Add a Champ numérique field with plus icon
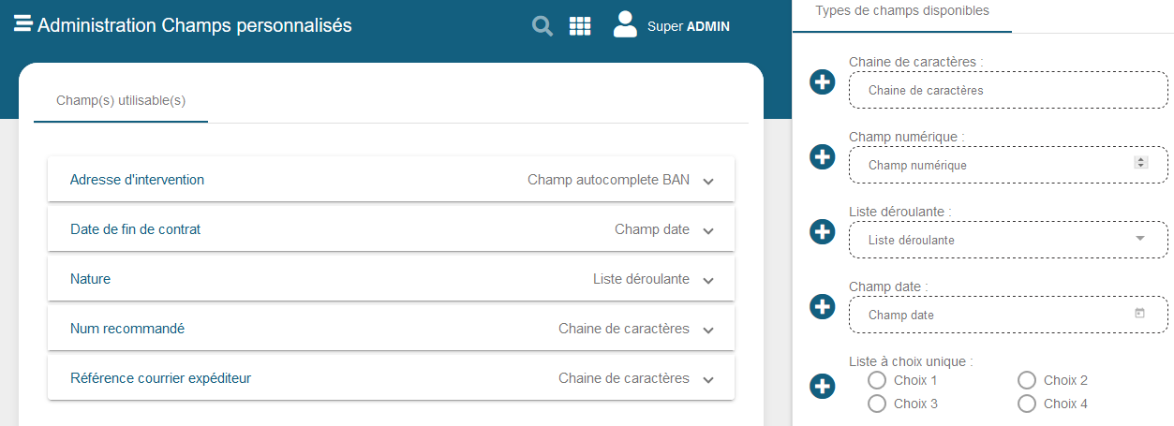Viewport: 1174px width, 426px height. coord(822,157)
